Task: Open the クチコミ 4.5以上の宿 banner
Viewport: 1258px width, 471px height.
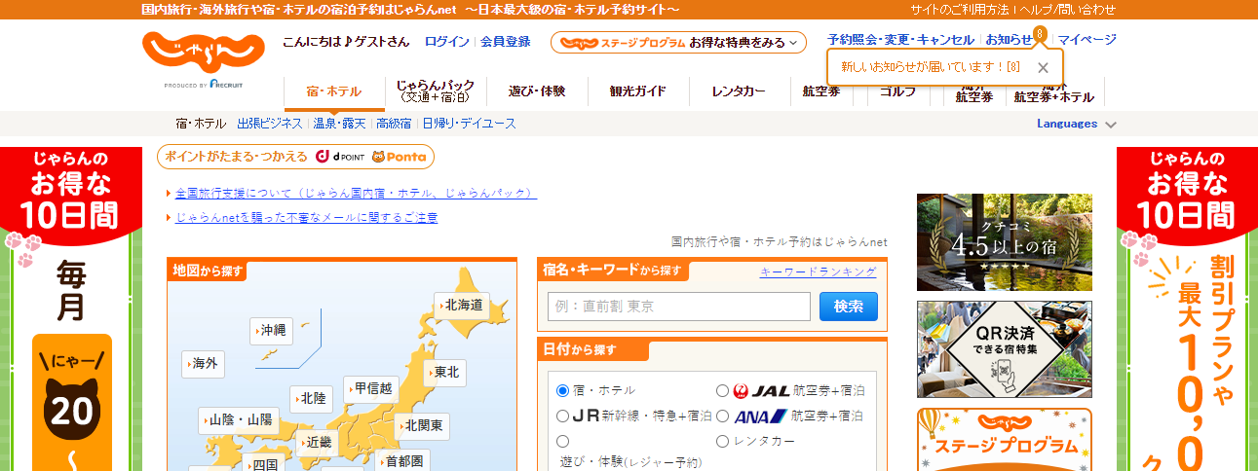Action: click(1004, 242)
